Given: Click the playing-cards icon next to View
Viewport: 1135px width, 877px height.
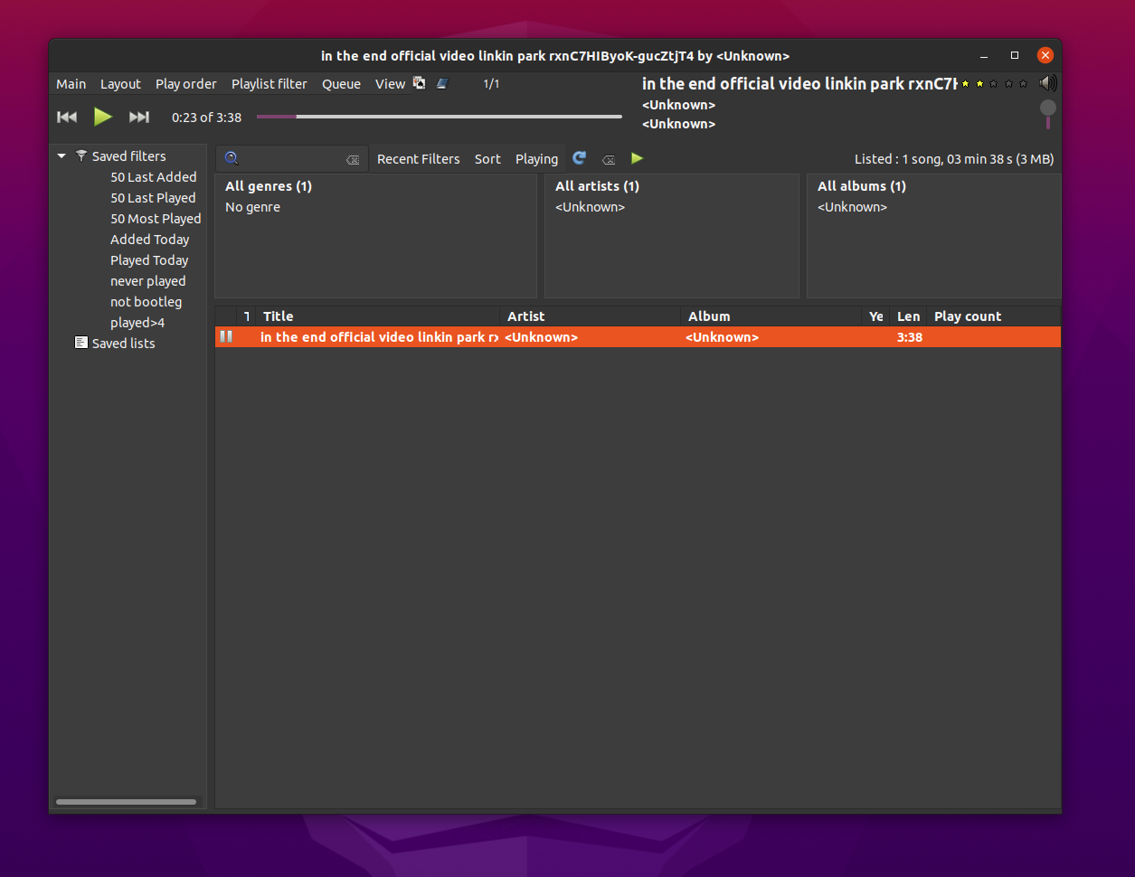Looking at the screenshot, I should [420, 83].
